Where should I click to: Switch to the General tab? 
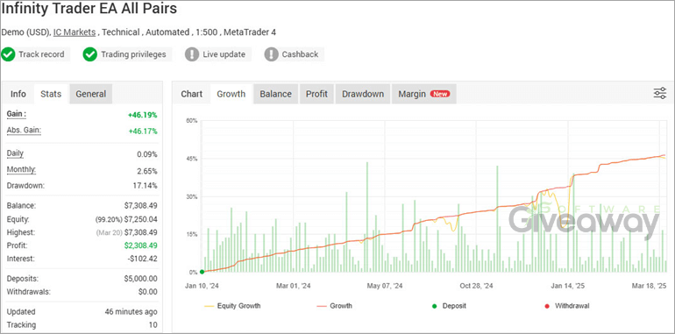pos(91,94)
